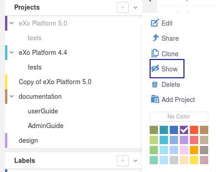216x172 pixels.
Task: Select the eXo Platform 5.0 project
Action: (43, 23)
